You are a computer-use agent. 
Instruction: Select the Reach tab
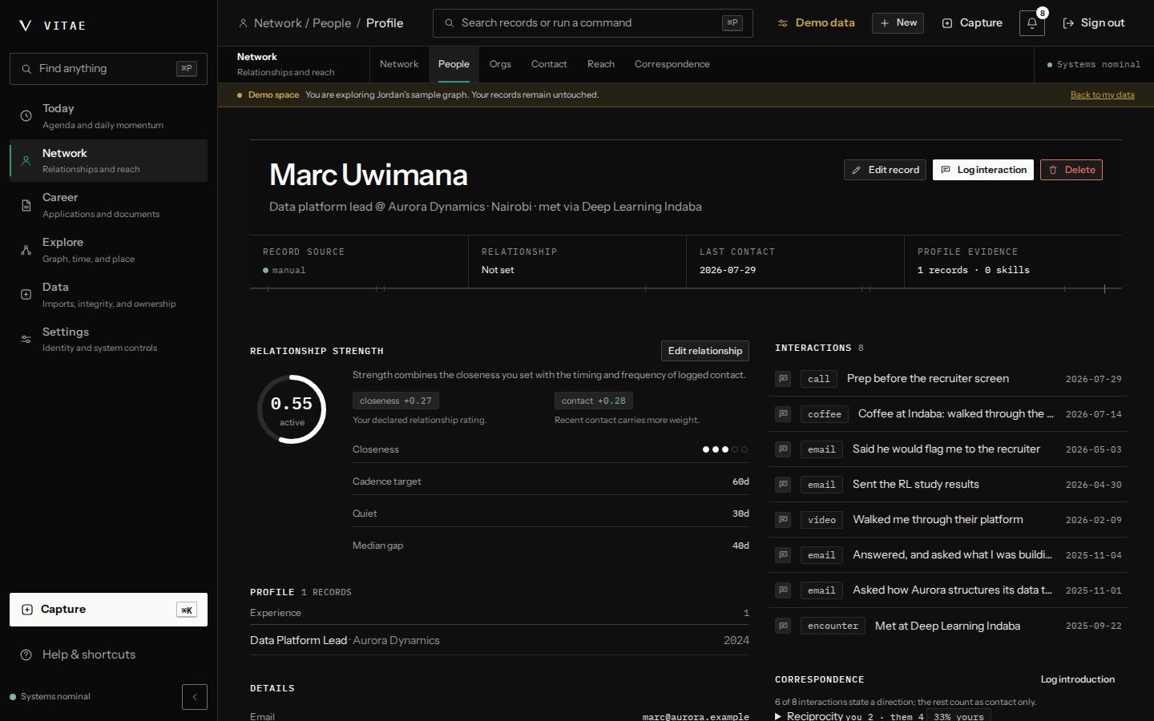(x=601, y=64)
